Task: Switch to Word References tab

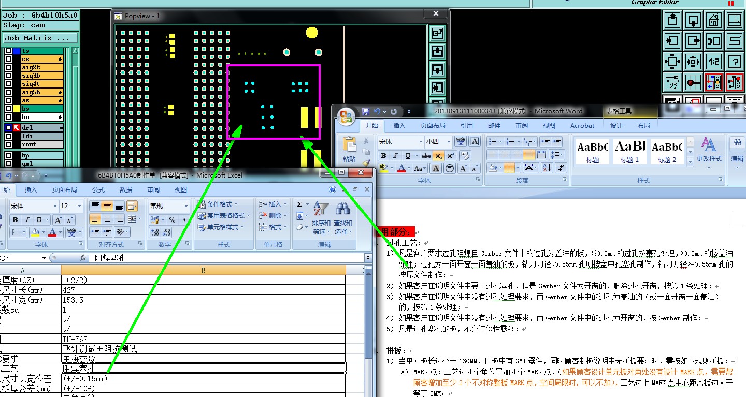Action: pos(466,126)
